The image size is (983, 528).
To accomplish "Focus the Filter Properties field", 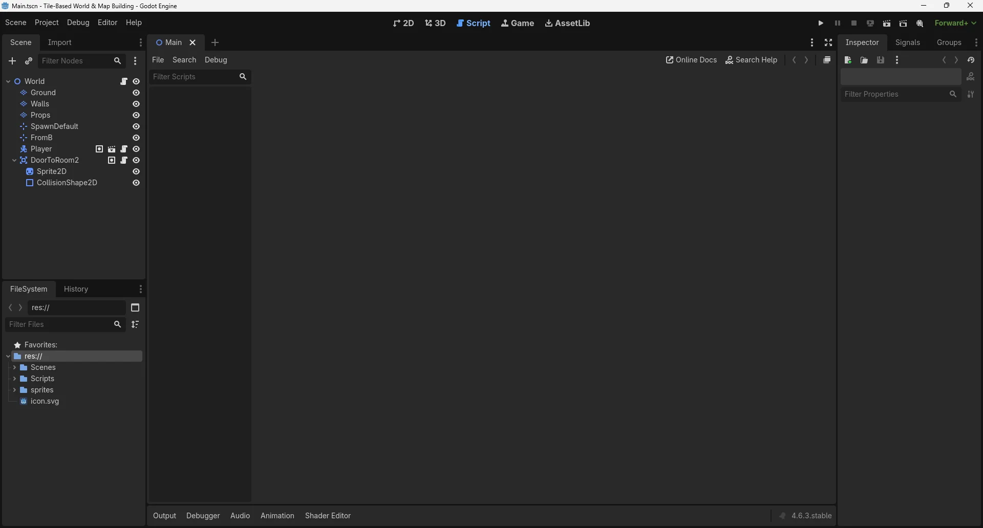I will point(901,94).
